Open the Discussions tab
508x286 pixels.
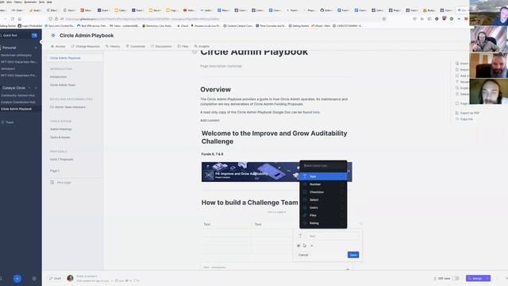click(x=161, y=46)
